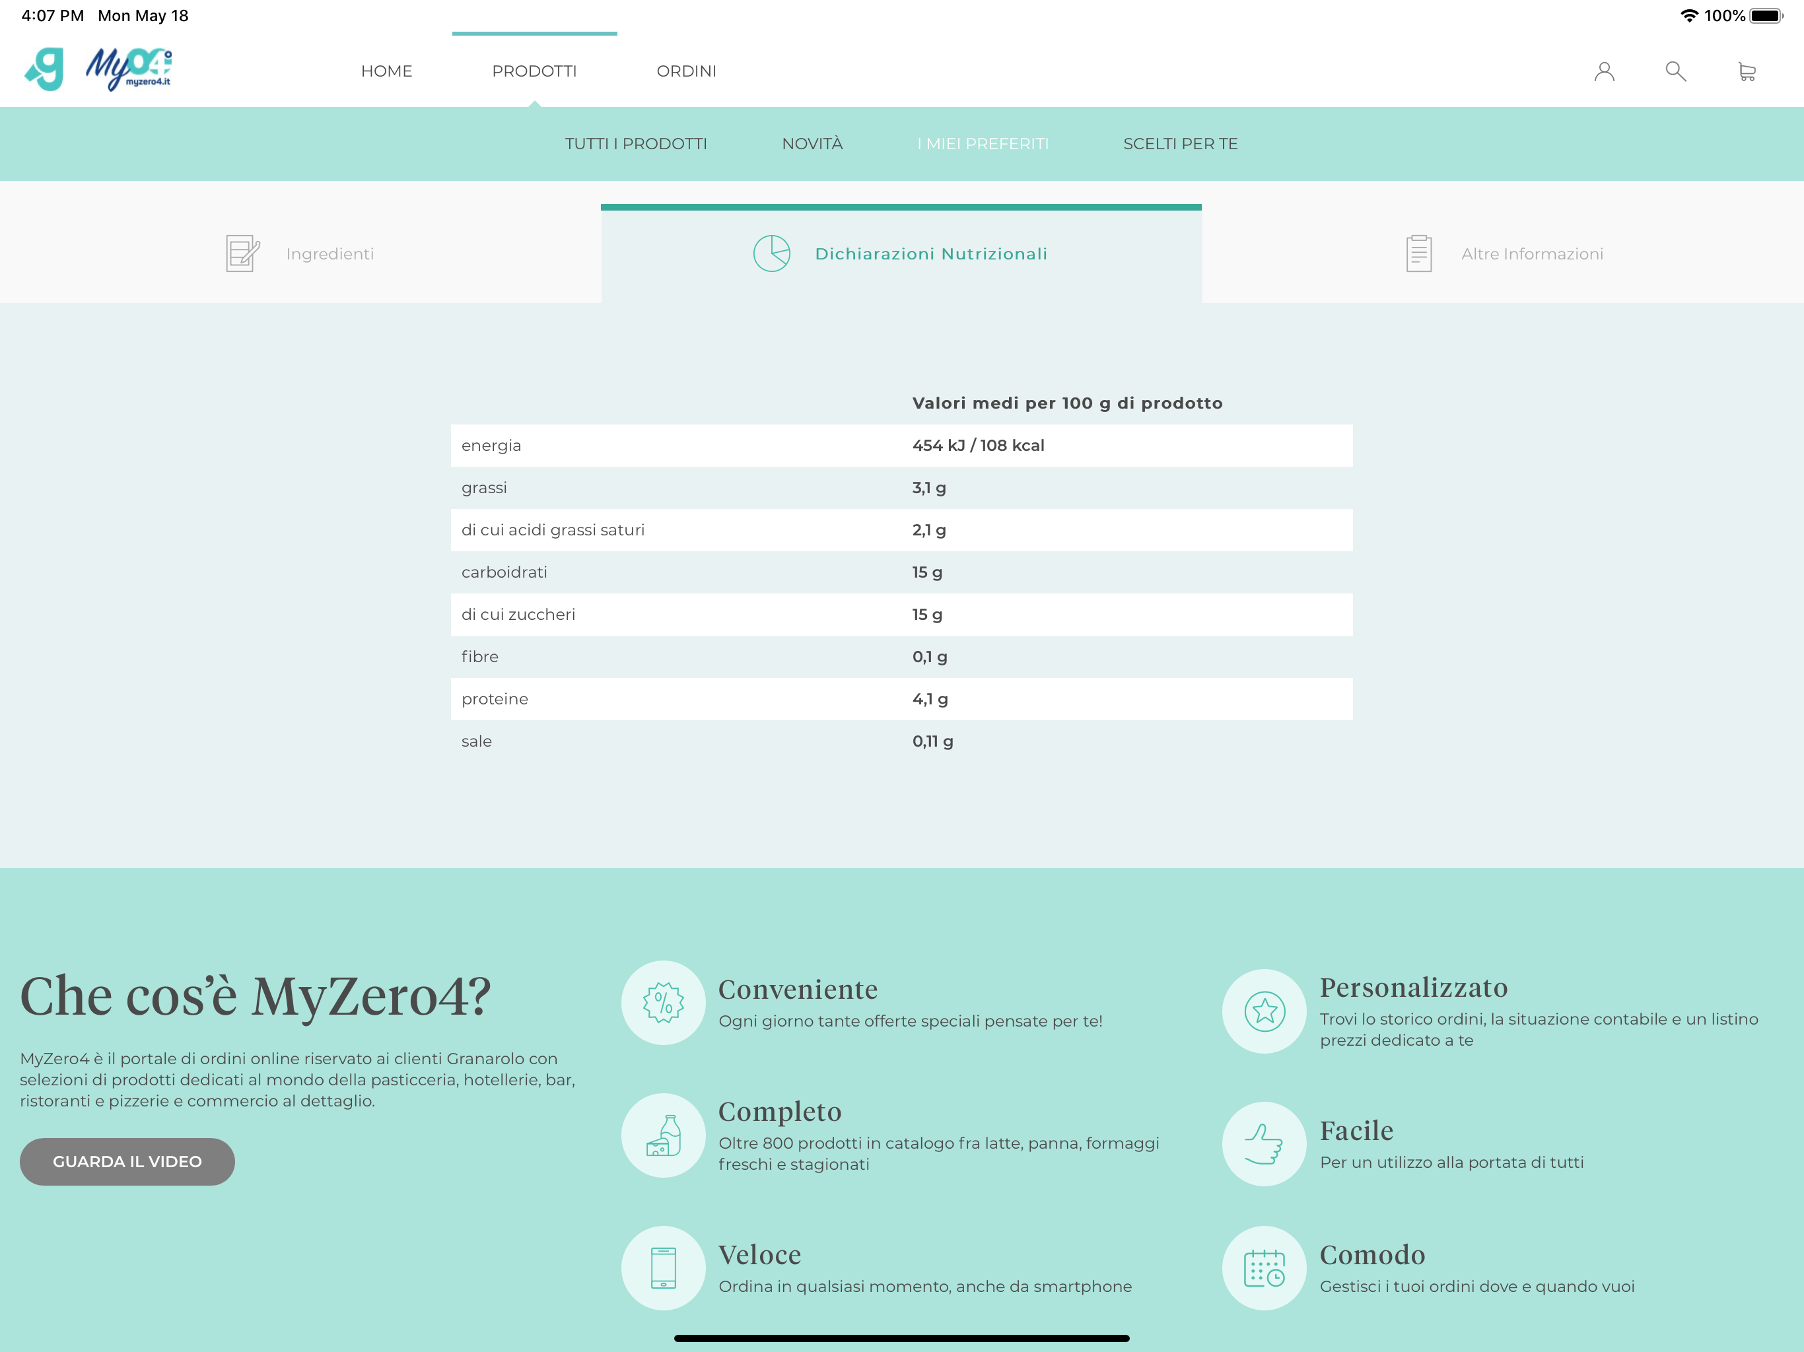Click the Ingredienti notepad icon

(x=242, y=253)
